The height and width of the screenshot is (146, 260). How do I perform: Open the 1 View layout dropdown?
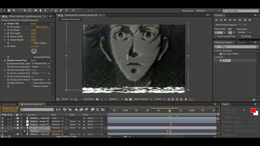160,99
